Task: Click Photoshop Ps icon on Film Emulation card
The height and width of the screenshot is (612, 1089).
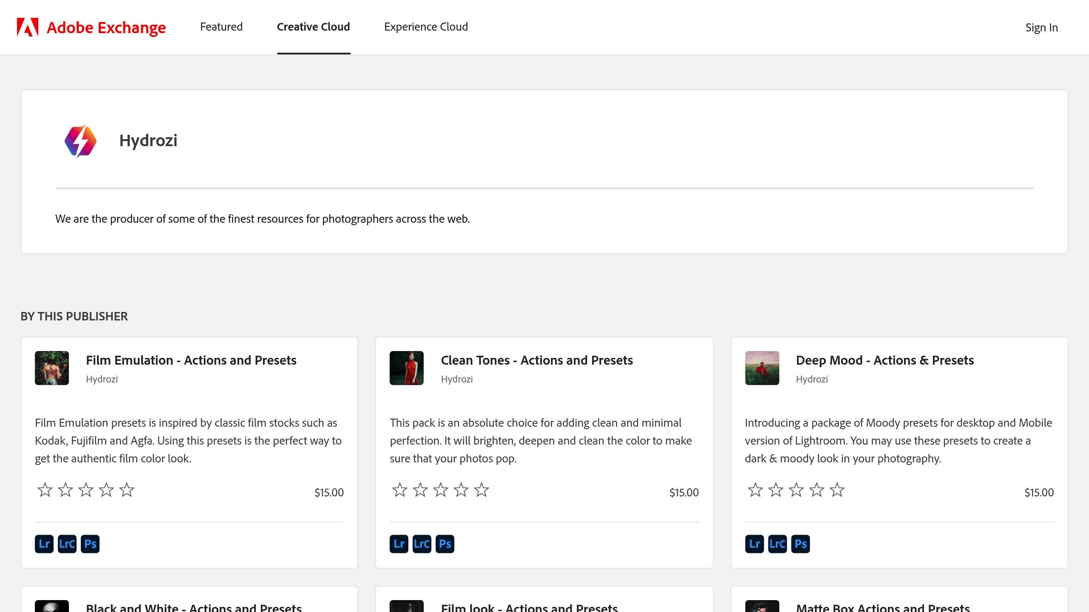Action: 90,544
